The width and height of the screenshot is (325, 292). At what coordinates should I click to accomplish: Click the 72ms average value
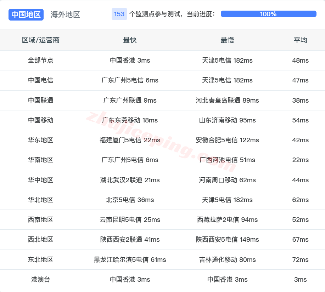tap(300, 259)
